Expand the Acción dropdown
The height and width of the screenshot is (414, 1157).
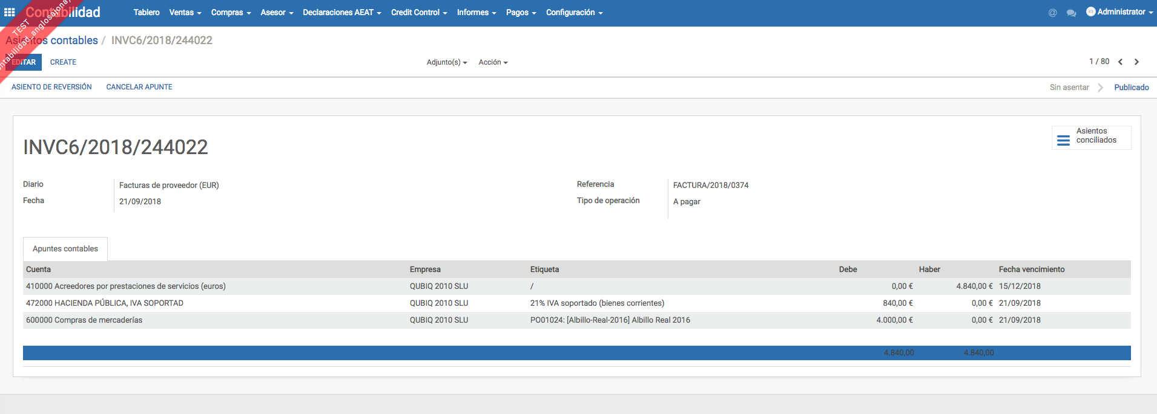click(493, 62)
